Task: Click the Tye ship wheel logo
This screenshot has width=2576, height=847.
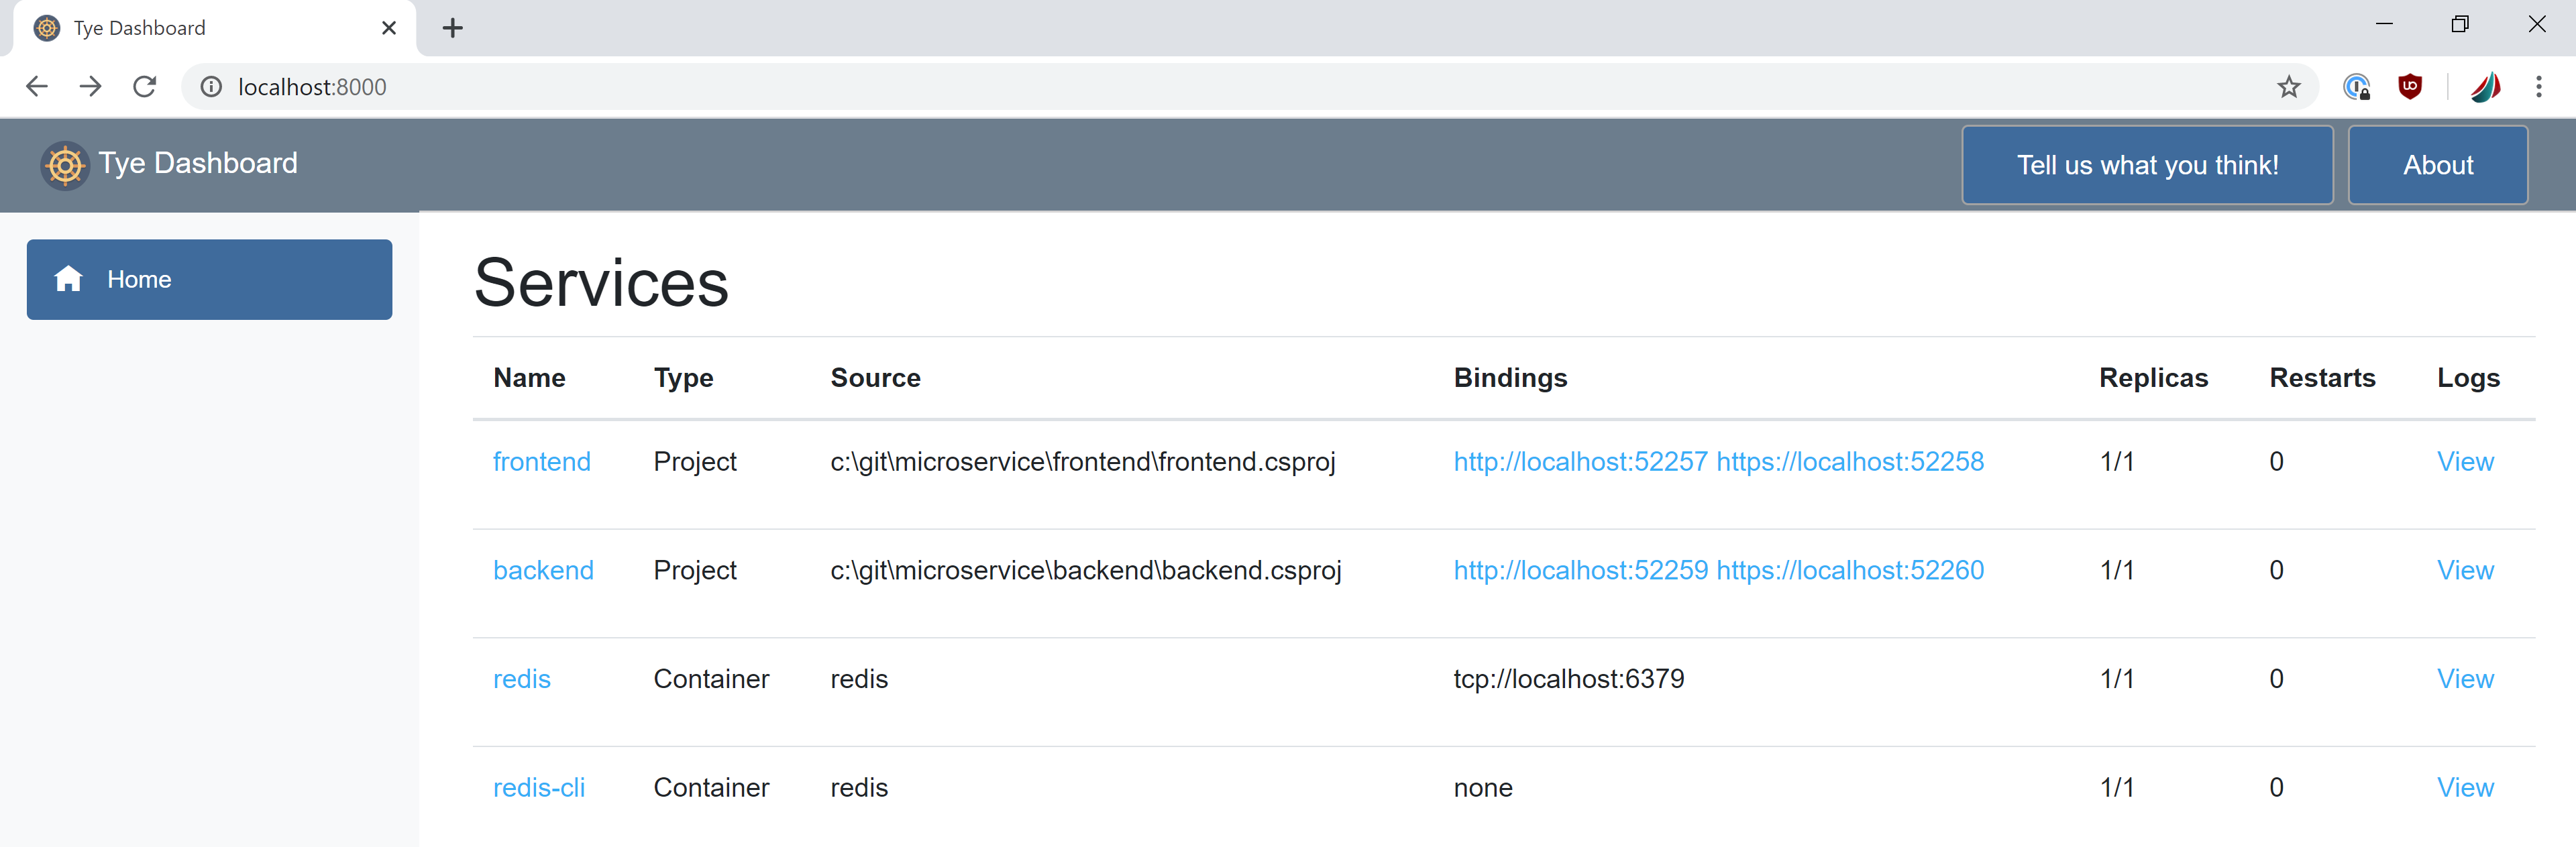Action: (x=65, y=165)
